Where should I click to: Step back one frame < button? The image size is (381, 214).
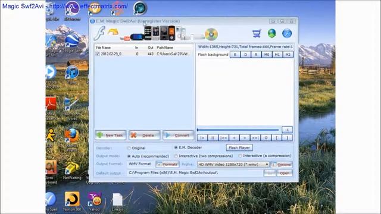tap(234, 138)
